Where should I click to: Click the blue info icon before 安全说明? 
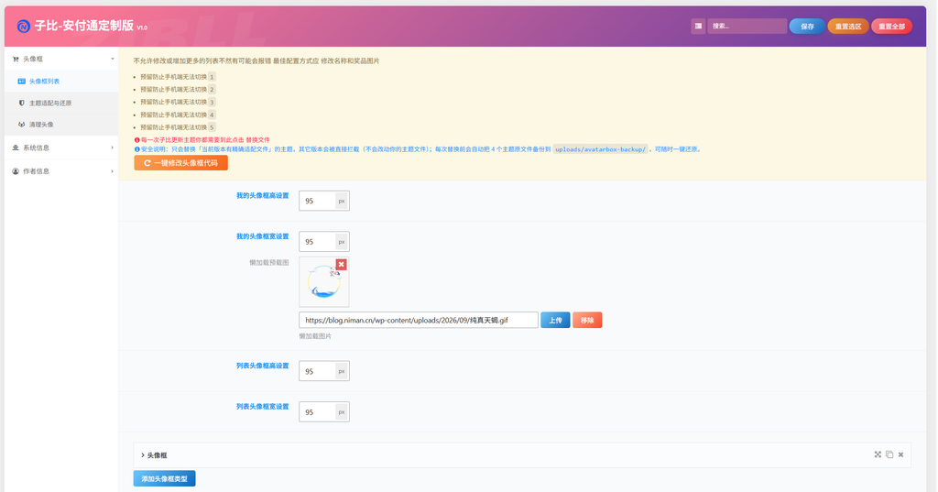coord(137,149)
